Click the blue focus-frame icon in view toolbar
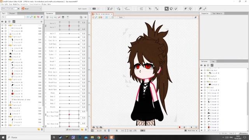The height and width of the screenshot is (140, 249). 107,17
